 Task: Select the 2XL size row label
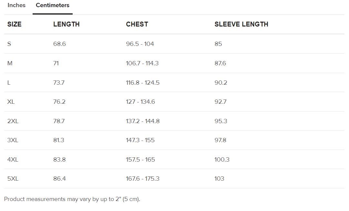13,121
